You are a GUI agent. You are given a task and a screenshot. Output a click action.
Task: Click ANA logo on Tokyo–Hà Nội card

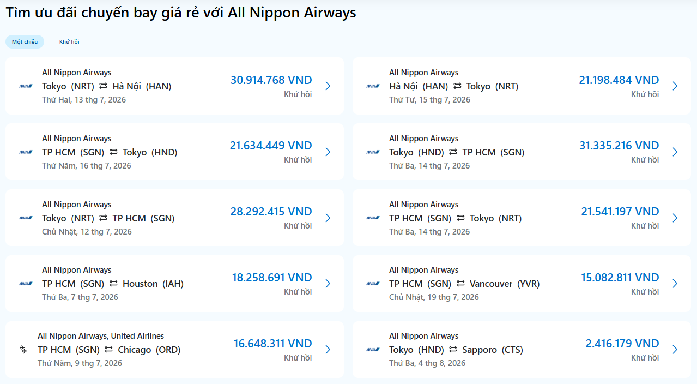[x=26, y=86]
